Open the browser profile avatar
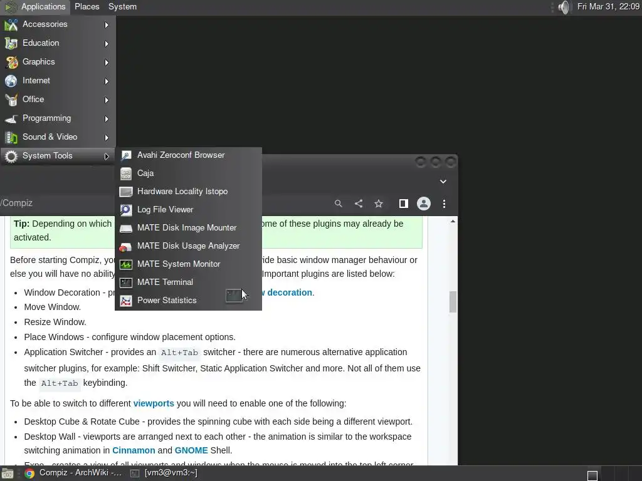642x481 pixels. 424,204
